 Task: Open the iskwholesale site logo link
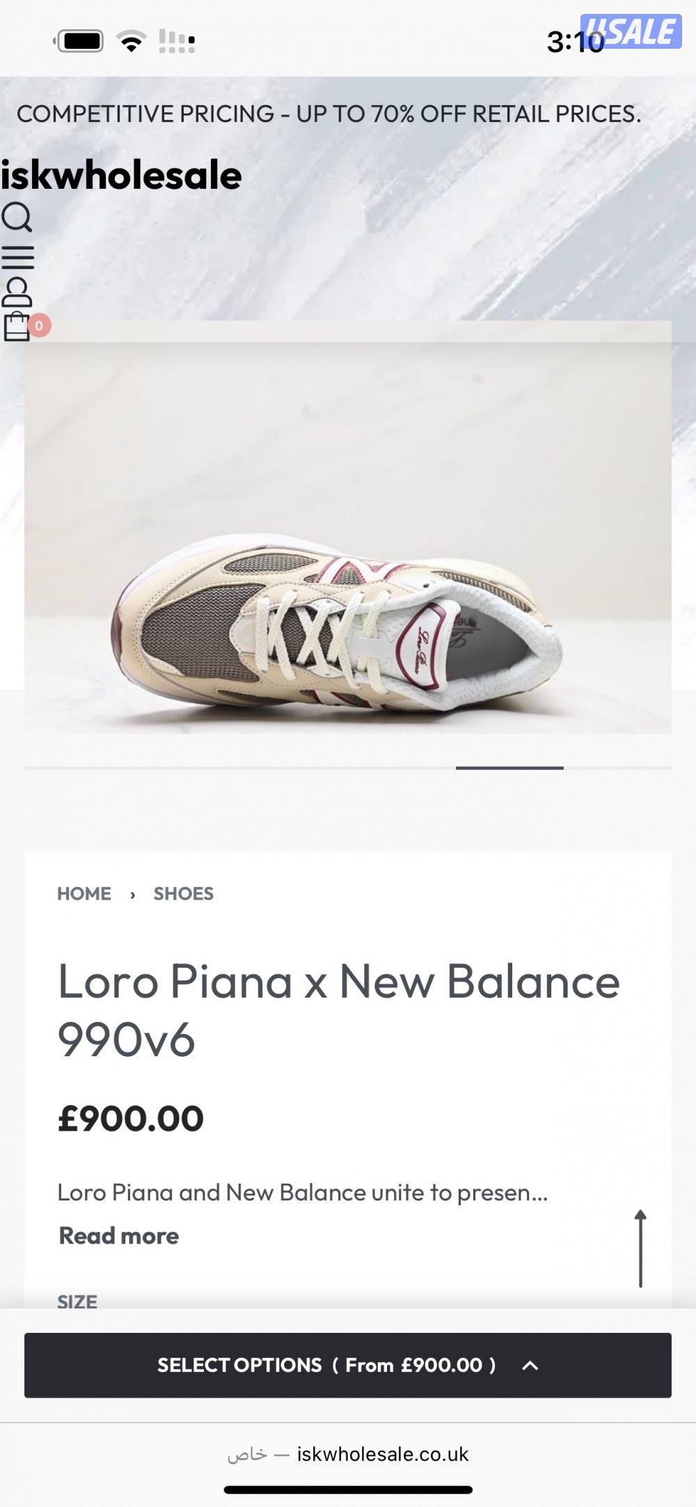point(121,175)
